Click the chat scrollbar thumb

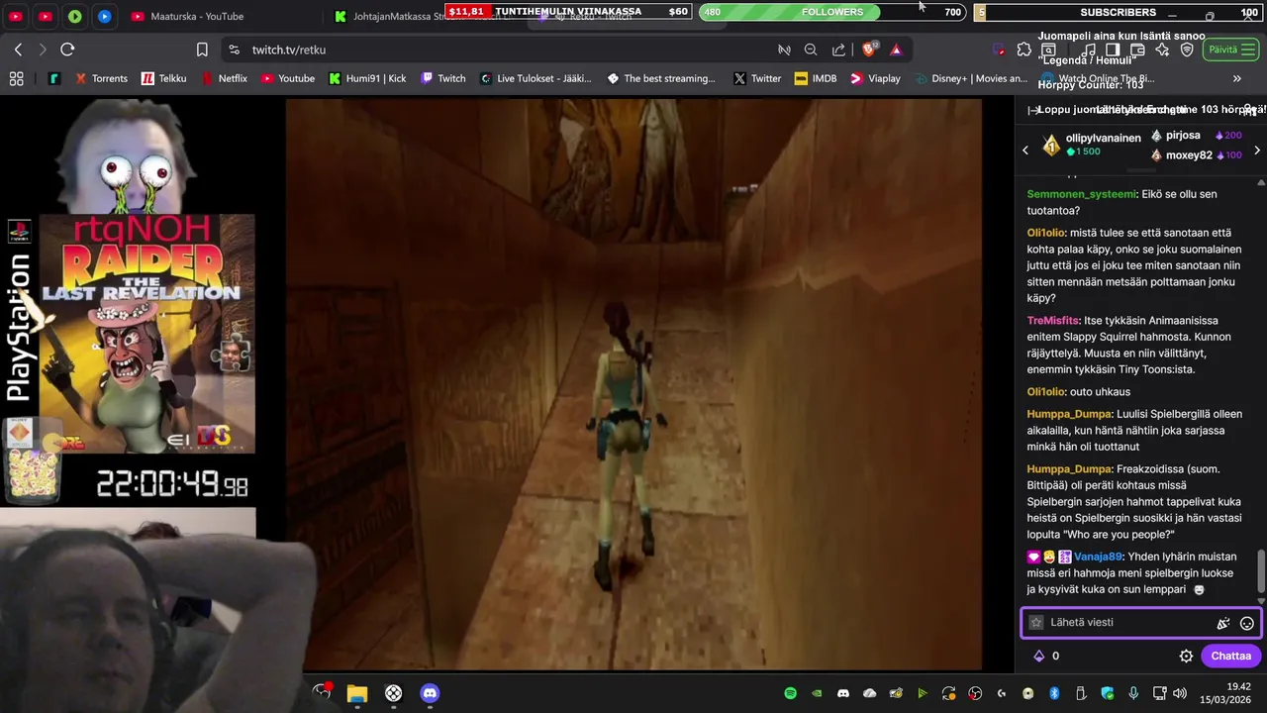[1261, 570]
